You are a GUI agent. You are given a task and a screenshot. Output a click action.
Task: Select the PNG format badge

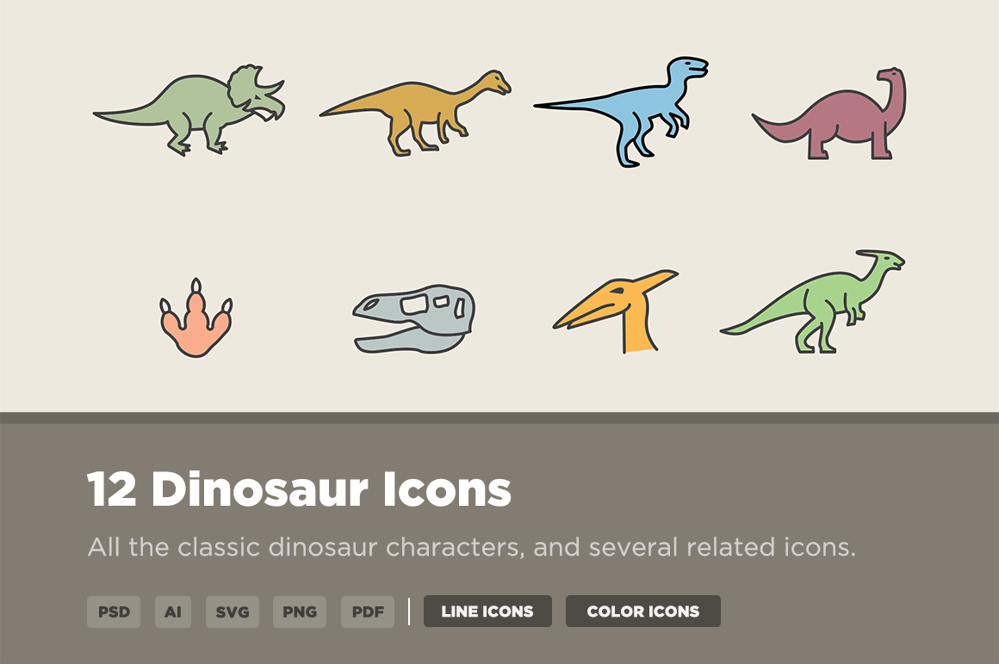[x=300, y=612]
